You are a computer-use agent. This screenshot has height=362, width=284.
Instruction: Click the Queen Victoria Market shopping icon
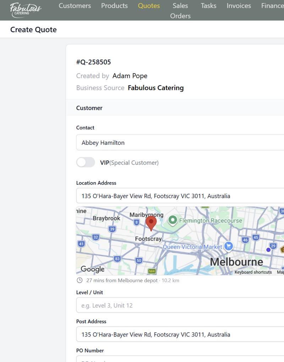(229, 246)
